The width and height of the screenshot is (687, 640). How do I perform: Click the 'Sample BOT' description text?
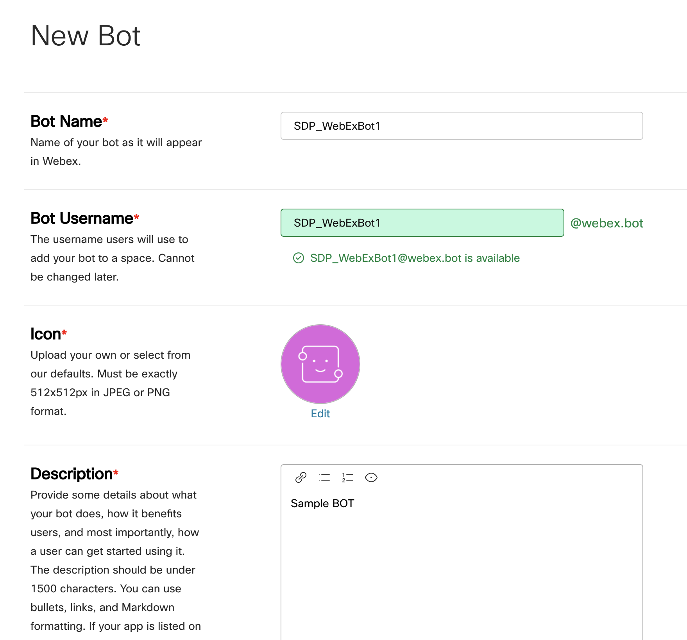322,503
